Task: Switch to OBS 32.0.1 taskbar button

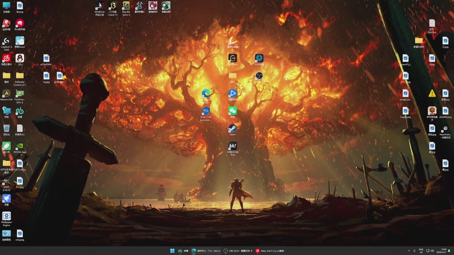Action: tap(238, 250)
